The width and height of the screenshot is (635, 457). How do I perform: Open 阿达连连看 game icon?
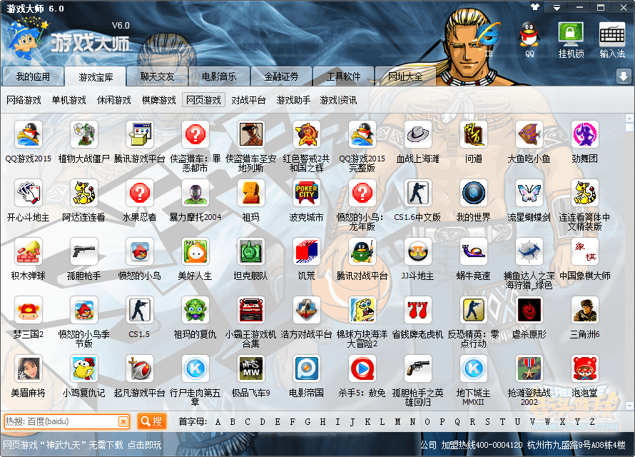point(83,193)
